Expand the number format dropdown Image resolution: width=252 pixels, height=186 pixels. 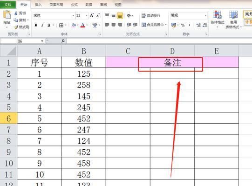pos(205,15)
